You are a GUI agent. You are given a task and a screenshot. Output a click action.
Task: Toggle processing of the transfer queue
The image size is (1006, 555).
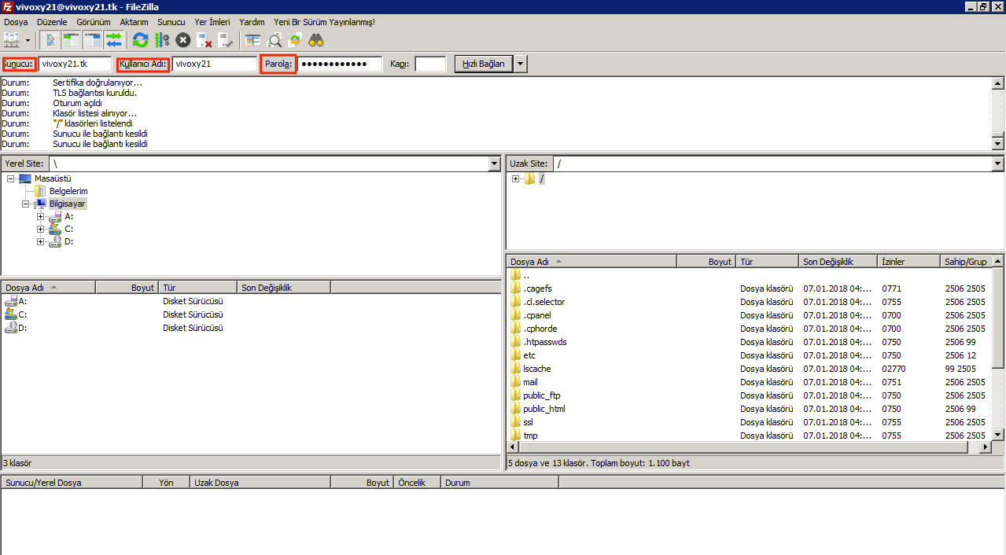pos(161,39)
